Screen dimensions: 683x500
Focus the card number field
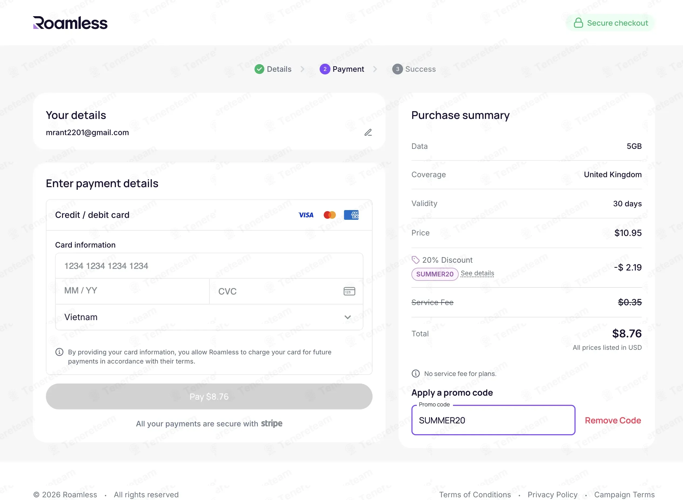209,266
